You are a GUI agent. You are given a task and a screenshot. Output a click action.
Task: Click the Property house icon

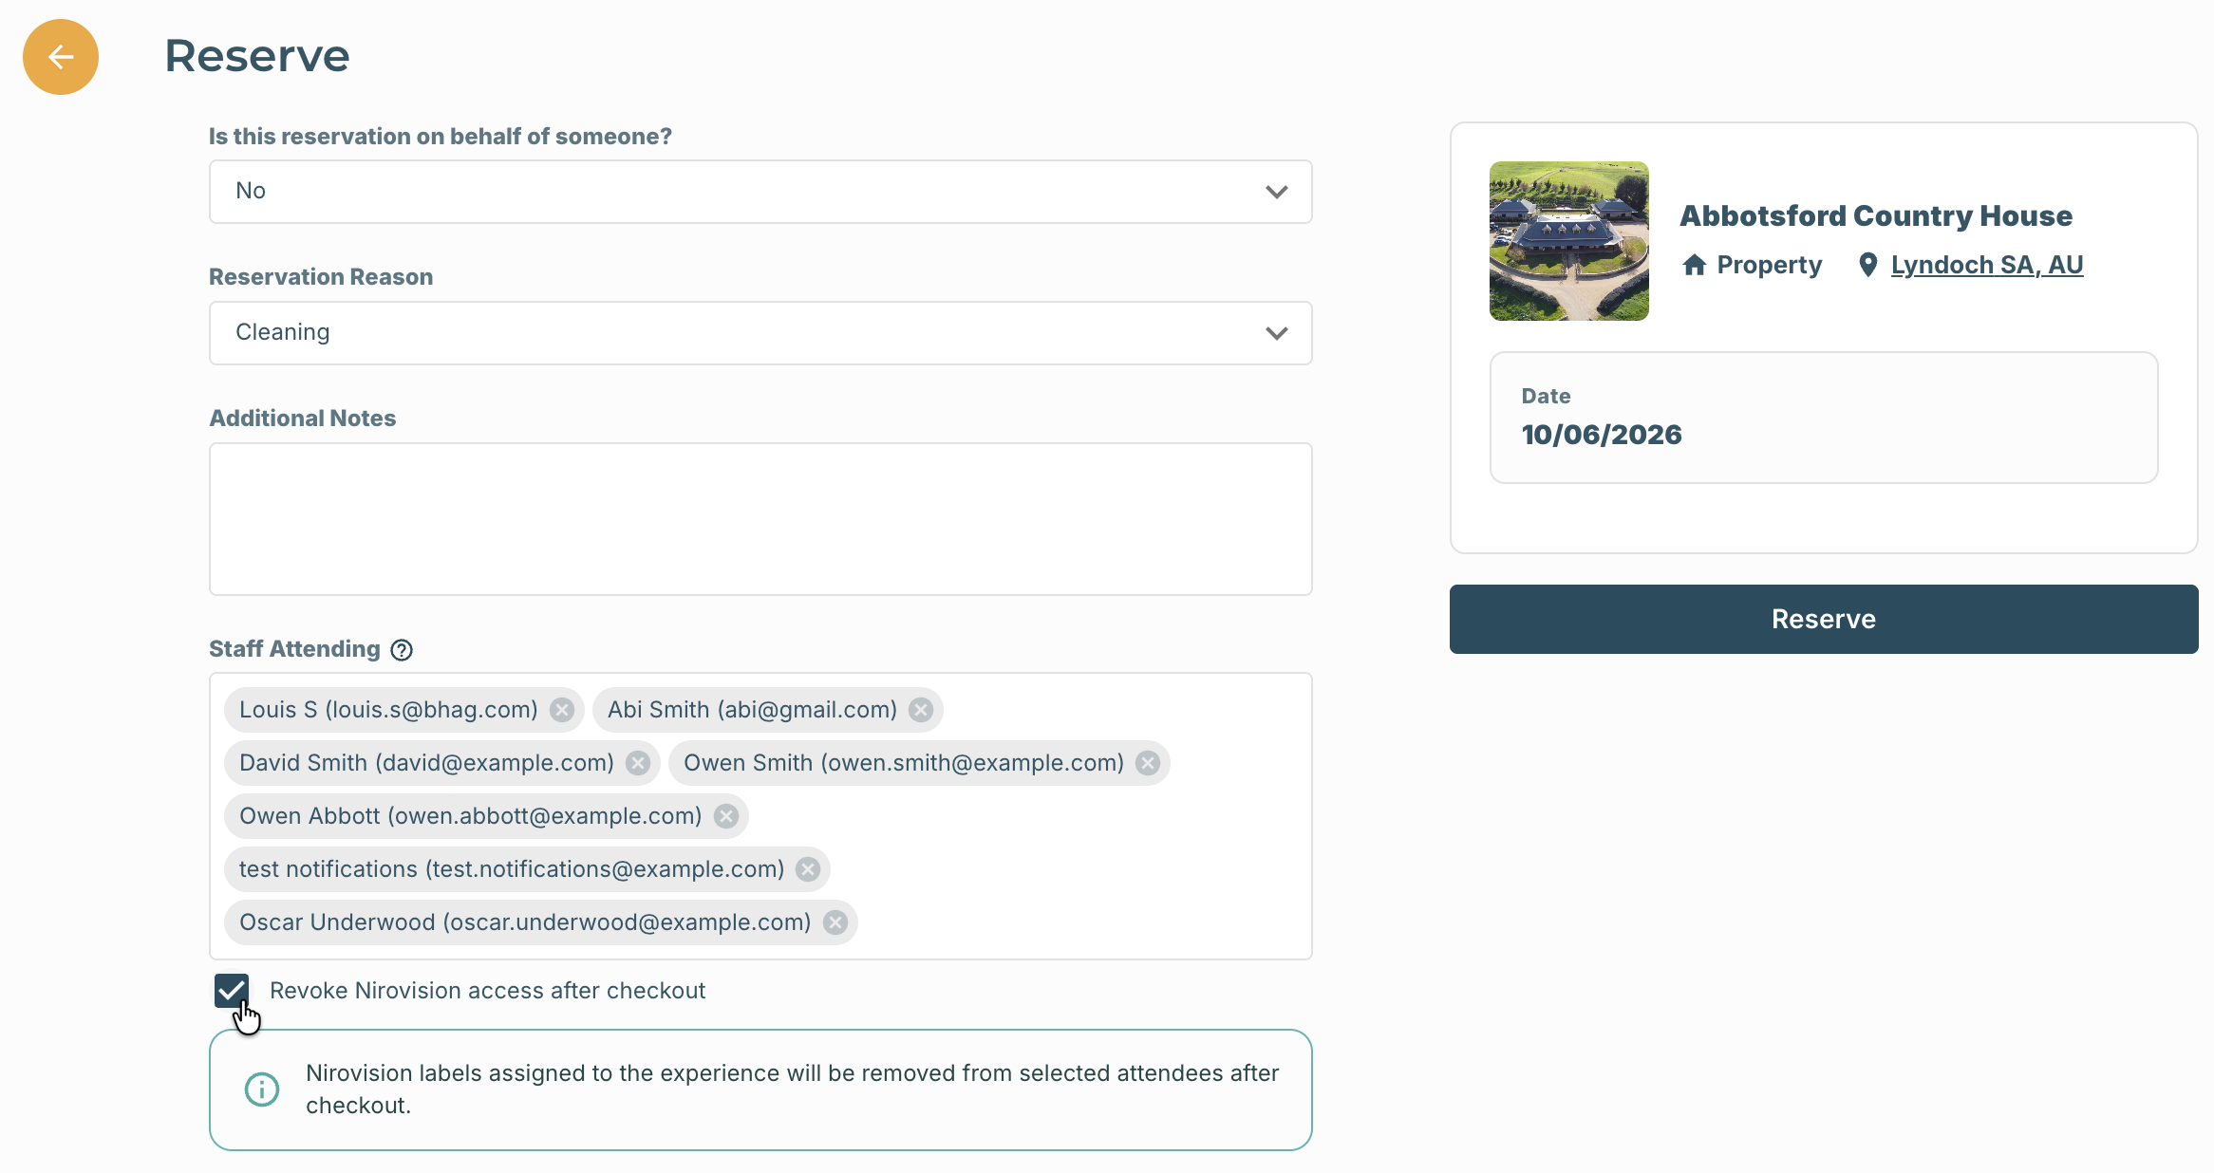(x=1695, y=265)
